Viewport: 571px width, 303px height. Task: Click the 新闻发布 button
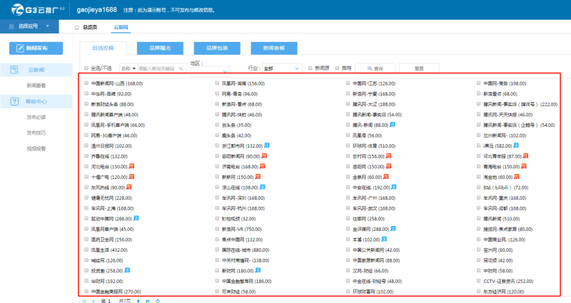(x=36, y=48)
